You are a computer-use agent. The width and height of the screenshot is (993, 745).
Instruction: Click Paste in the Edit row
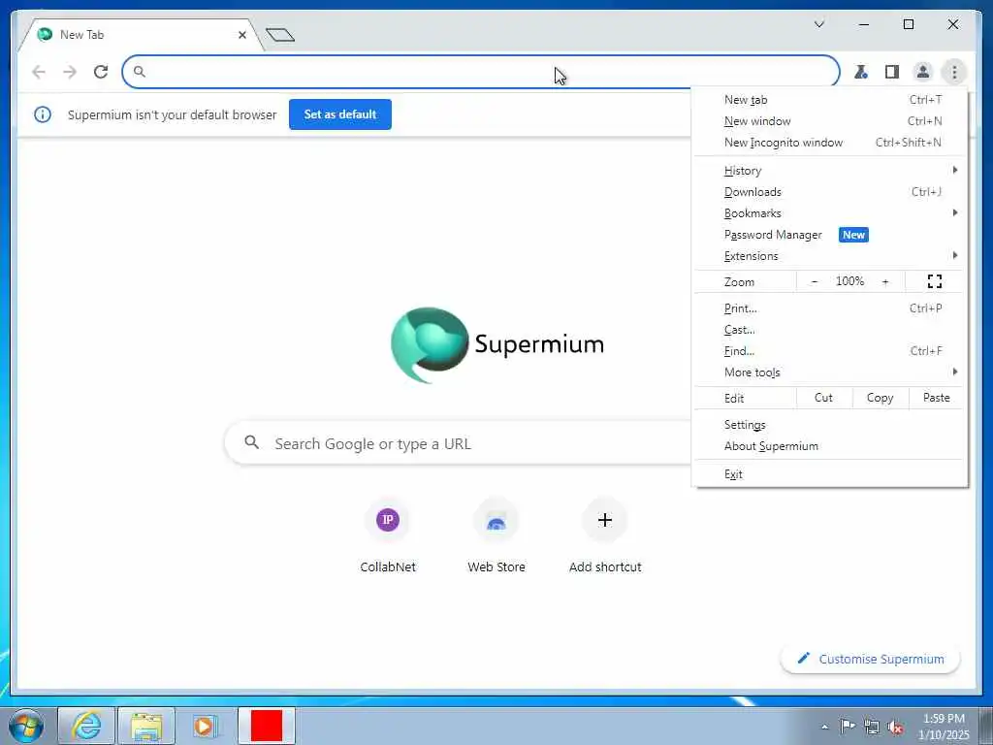[x=936, y=398]
